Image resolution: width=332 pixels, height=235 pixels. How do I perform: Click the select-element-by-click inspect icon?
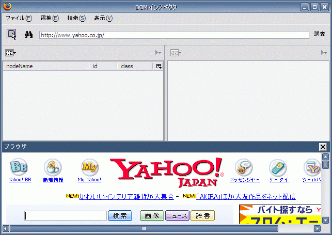tap(11, 34)
